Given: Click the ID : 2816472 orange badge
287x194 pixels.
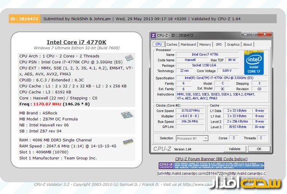Looking at the screenshot, I should tap(24, 19).
